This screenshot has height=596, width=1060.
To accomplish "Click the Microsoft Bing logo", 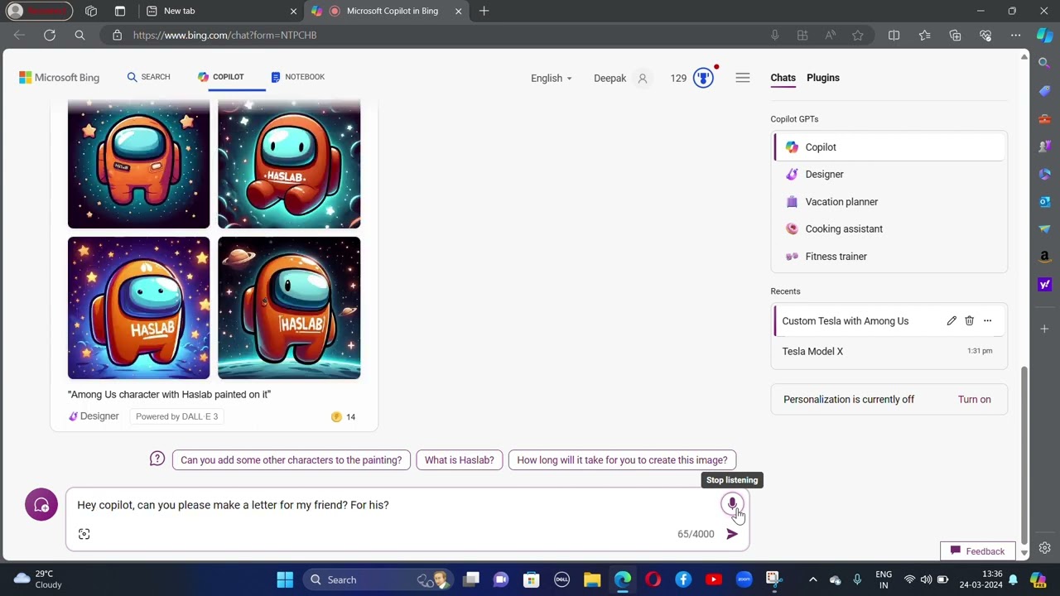I will 59,78.
